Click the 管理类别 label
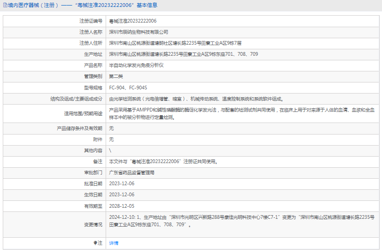Image resolution: width=382 pixels, height=252 pixels. tap(93, 76)
